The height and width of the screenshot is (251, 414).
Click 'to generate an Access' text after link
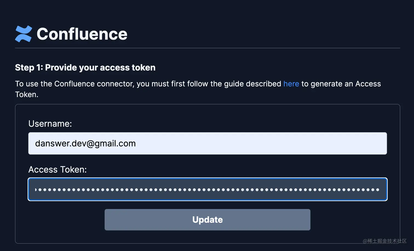[341, 84]
